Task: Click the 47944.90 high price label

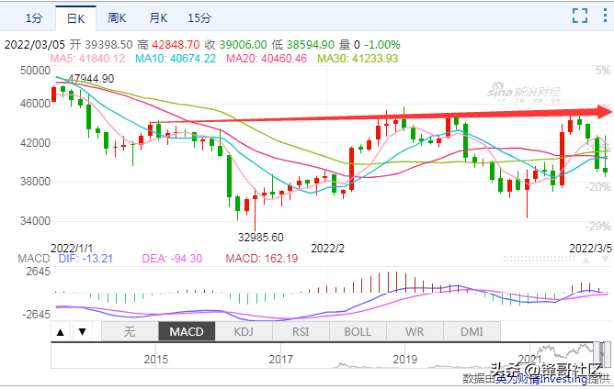Action: [x=91, y=79]
